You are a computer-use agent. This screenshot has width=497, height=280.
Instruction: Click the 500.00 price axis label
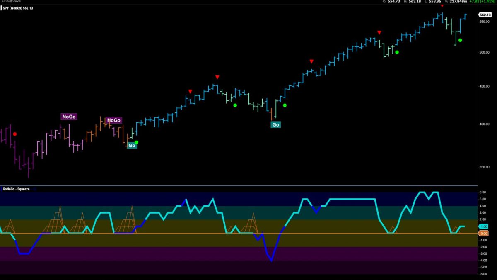click(x=484, y=53)
